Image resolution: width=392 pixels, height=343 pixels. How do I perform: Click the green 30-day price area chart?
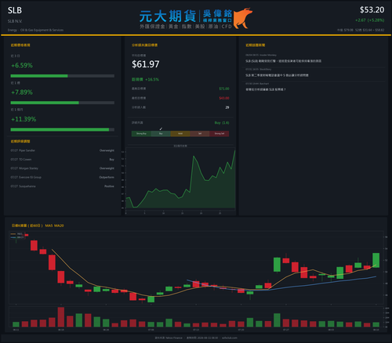(180, 180)
